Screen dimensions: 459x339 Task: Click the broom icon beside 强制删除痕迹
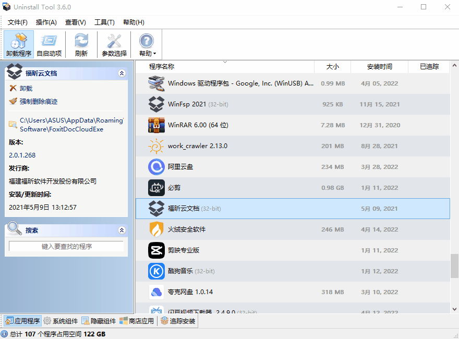click(13, 101)
